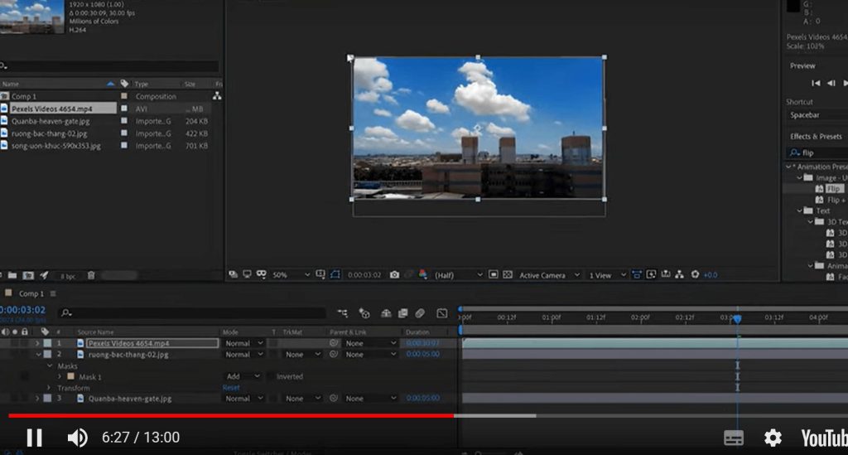Expand the Transform group
Screen dimensions: 848x455
point(49,388)
